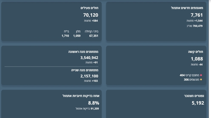Select the 91,209 tests yesterday count

point(95,109)
